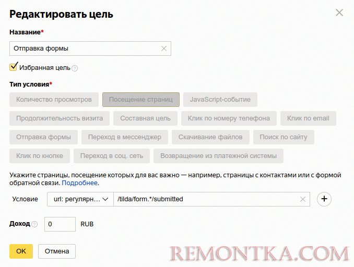Viewport: 354px width, 267px height.
Task: Select the Редактировать цель heading
Action: tap(61, 14)
